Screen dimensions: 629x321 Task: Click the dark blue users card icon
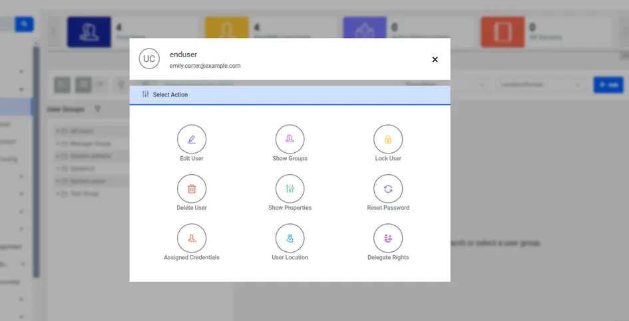pyautogui.click(x=89, y=32)
